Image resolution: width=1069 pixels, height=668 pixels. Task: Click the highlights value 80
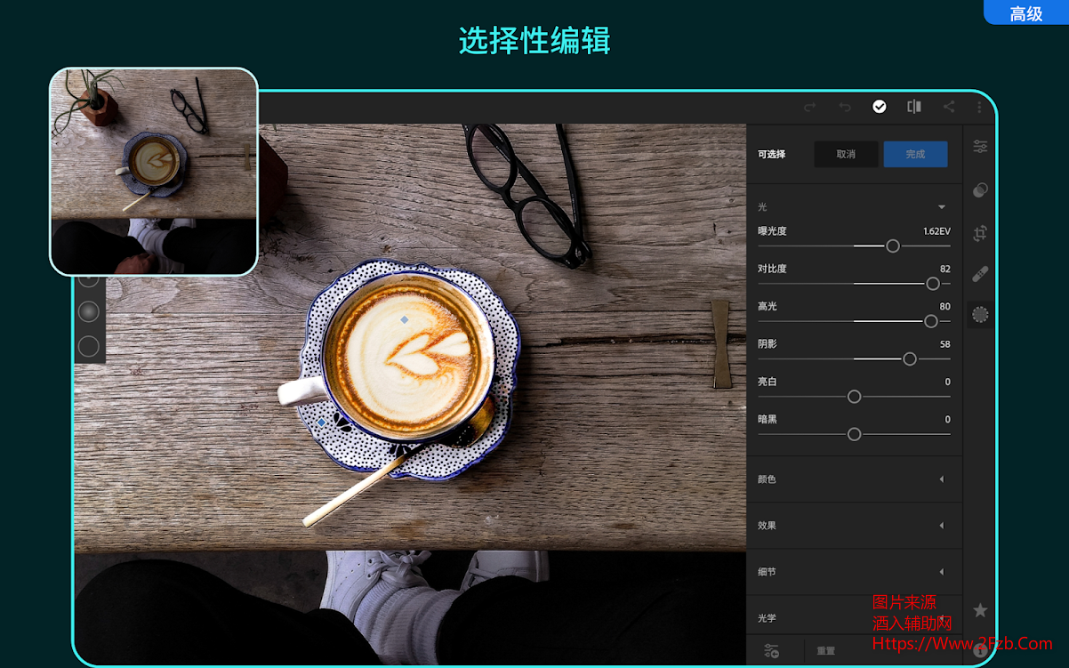click(945, 307)
